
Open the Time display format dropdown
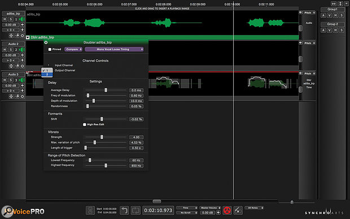click(x=187, y=208)
